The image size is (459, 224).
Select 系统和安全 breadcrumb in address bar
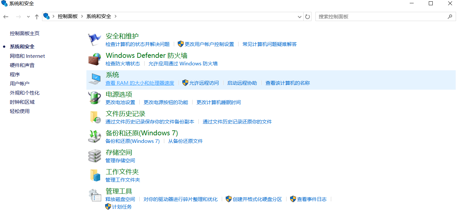99,16
